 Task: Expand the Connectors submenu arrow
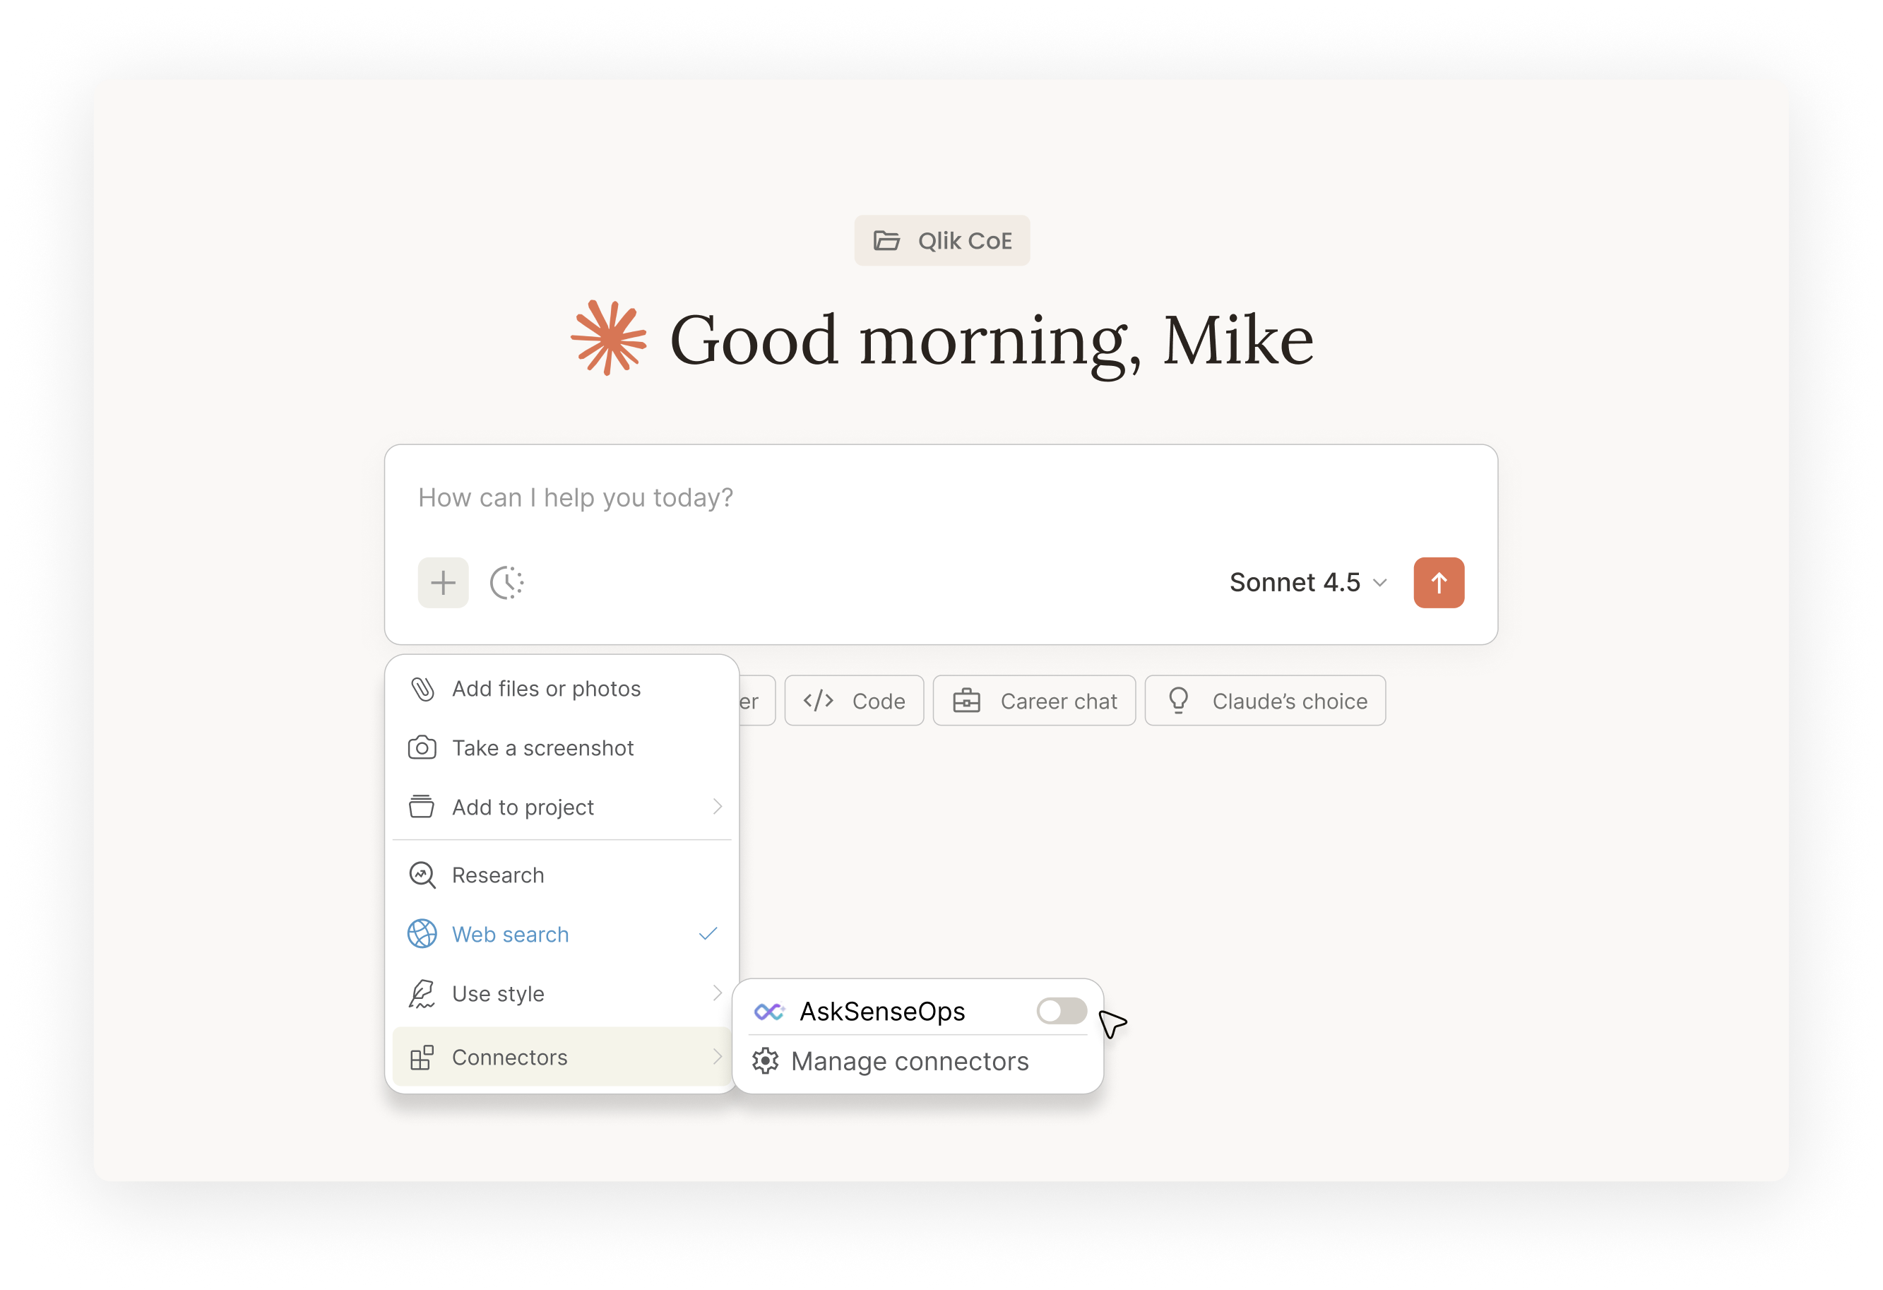(x=717, y=1057)
